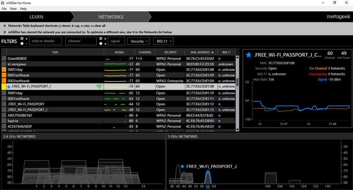Select the signal greater-than radio button

coord(101,38)
